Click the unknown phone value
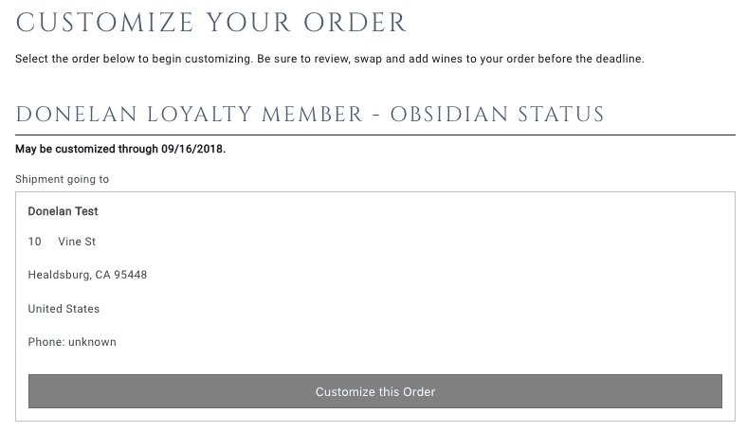The width and height of the screenshot is (747, 432). coord(92,342)
